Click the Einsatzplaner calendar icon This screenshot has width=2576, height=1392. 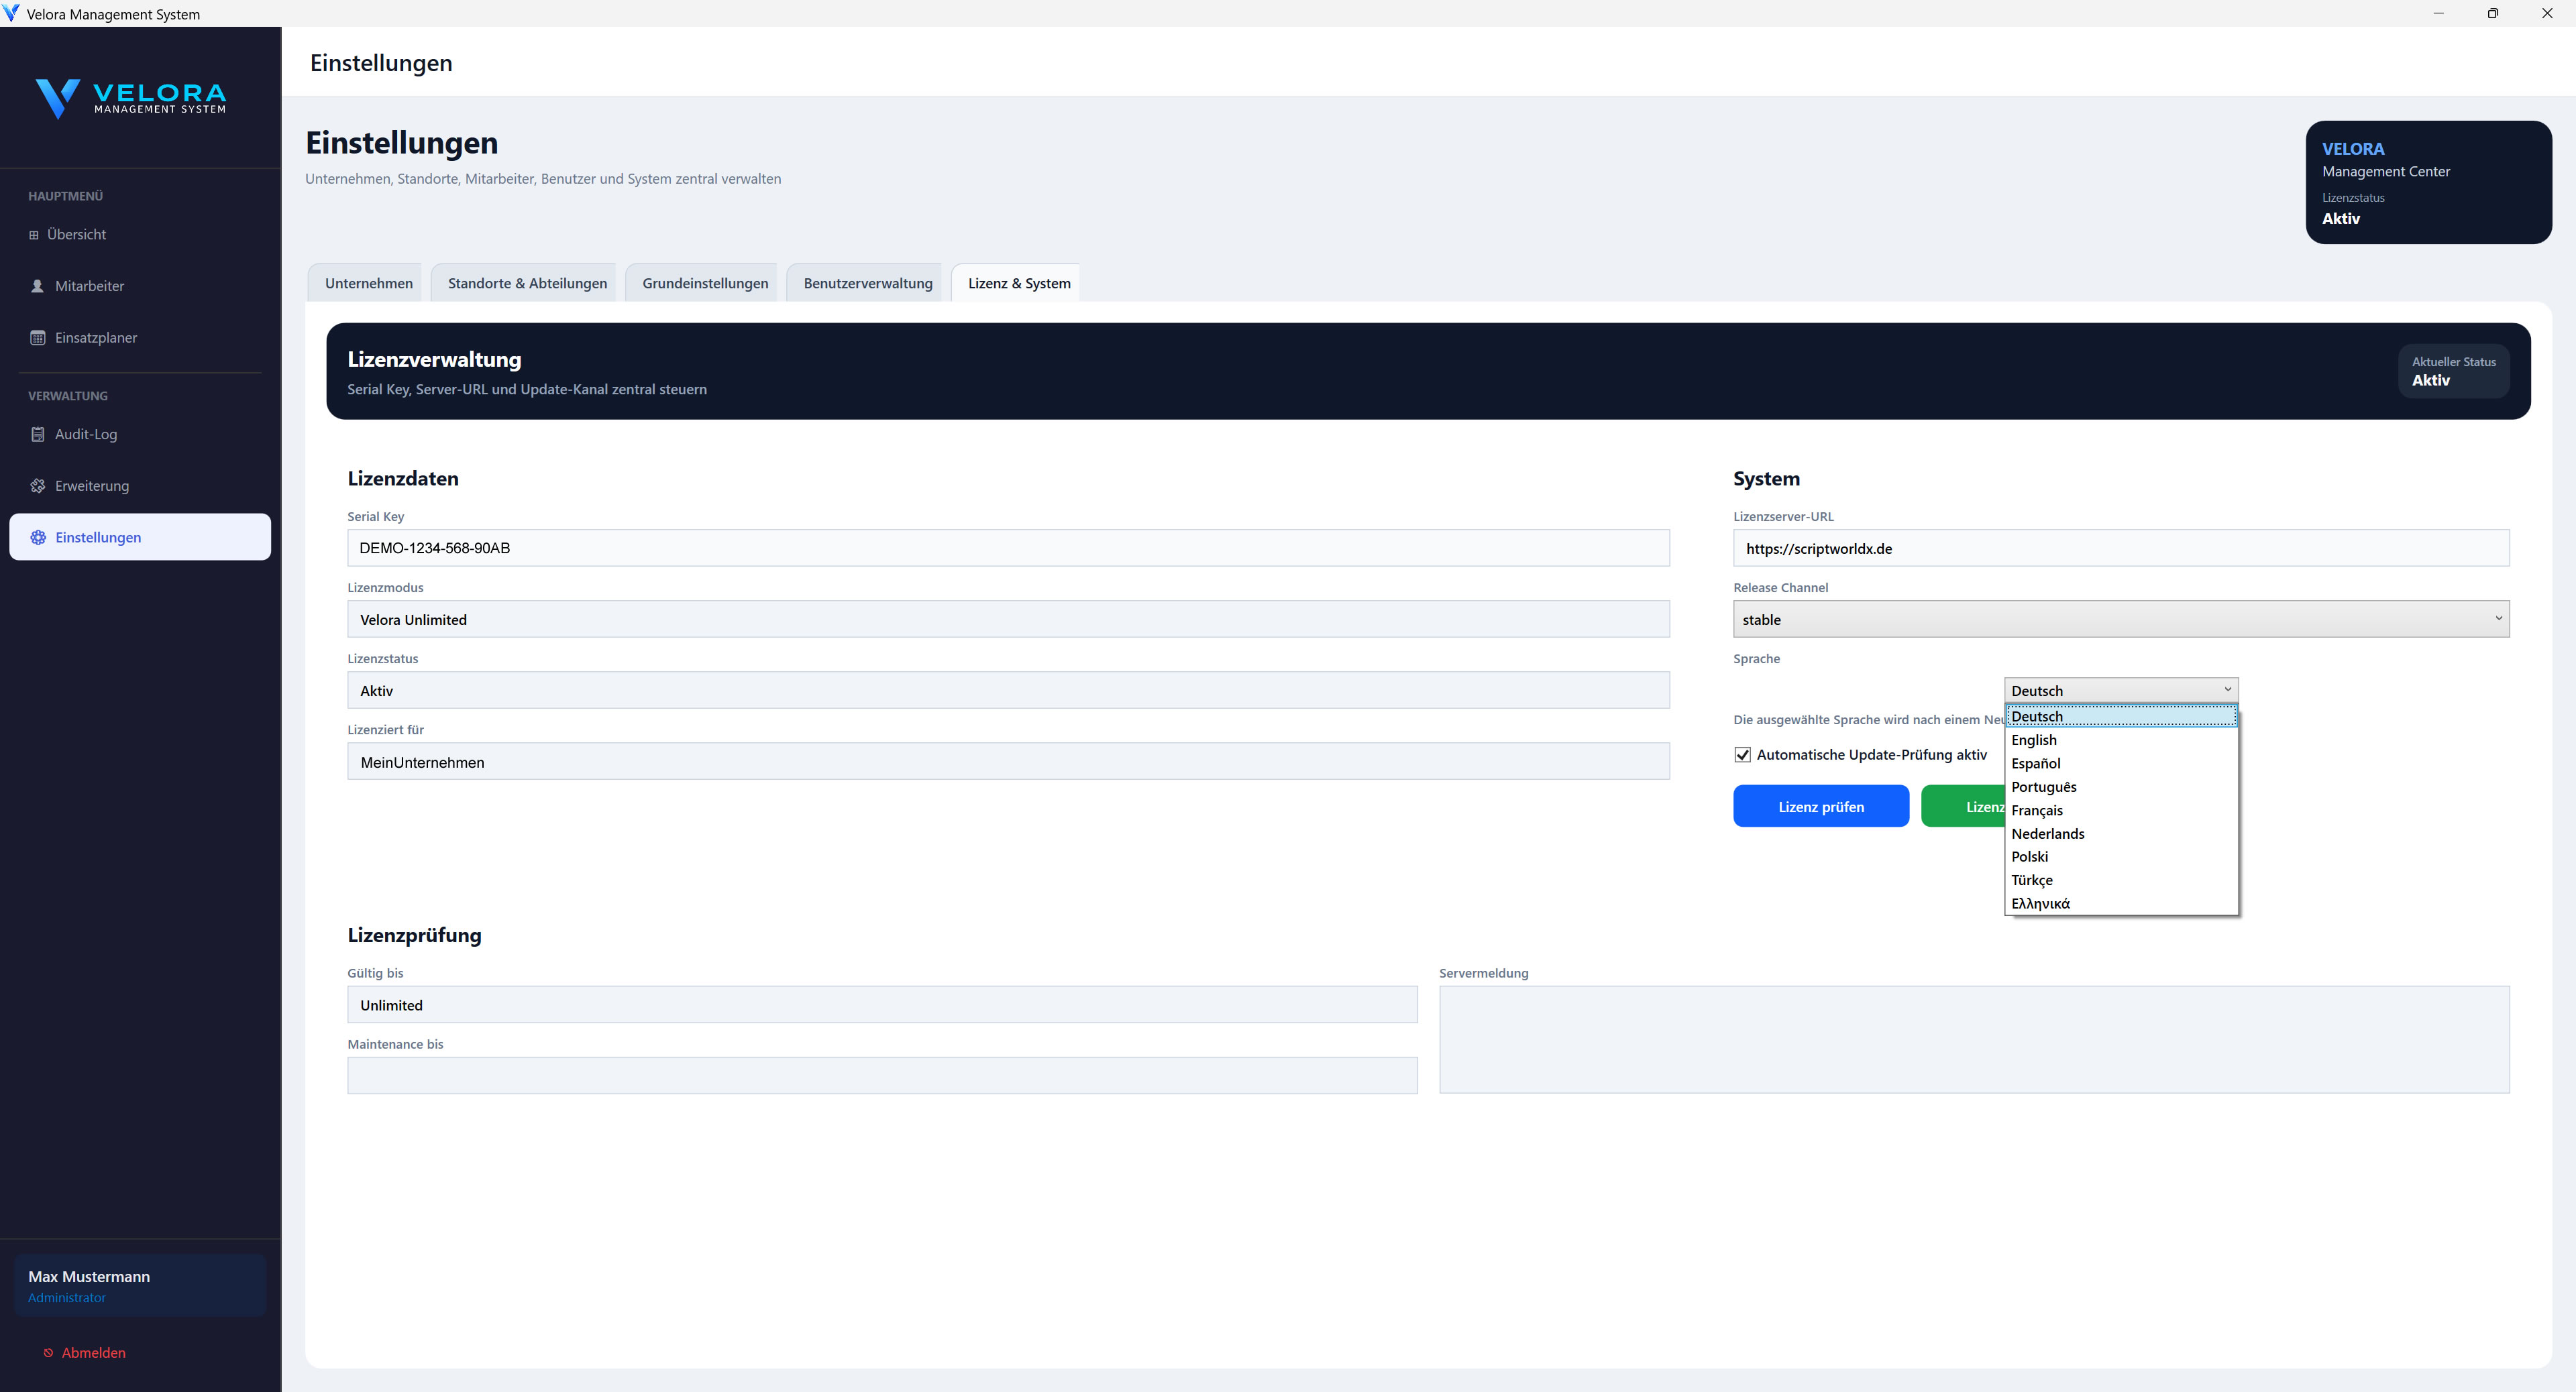click(x=38, y=338)
